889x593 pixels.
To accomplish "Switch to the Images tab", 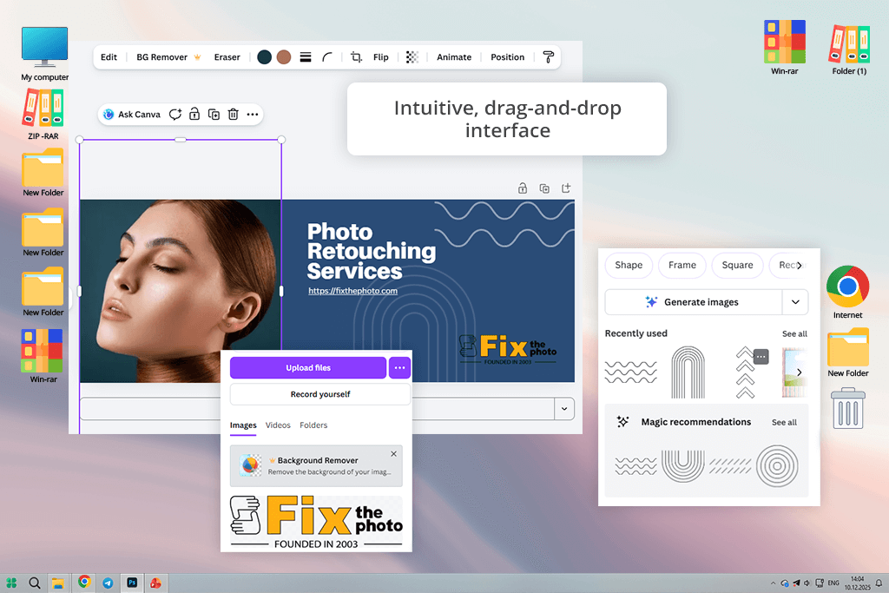I will pos(243,425).
